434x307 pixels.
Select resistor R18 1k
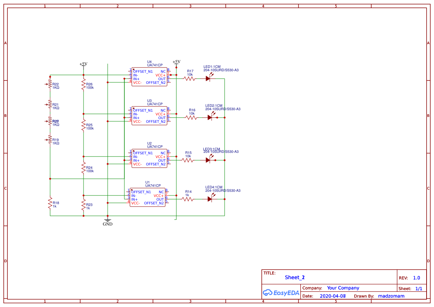(x=49, y=203)
